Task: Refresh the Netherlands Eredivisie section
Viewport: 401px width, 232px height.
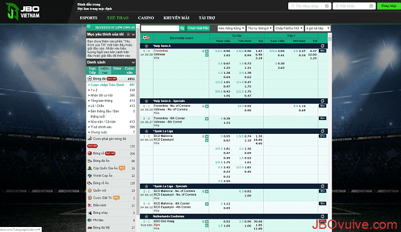Action: pos(323,216)
